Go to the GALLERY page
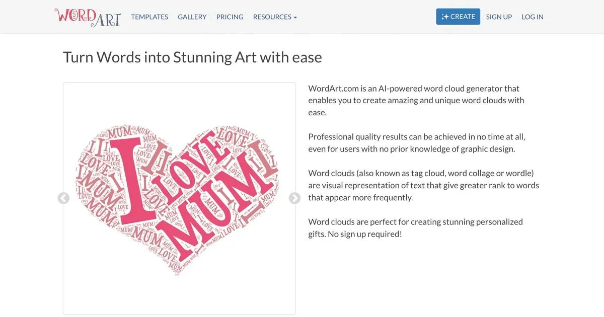 (192, 17)
